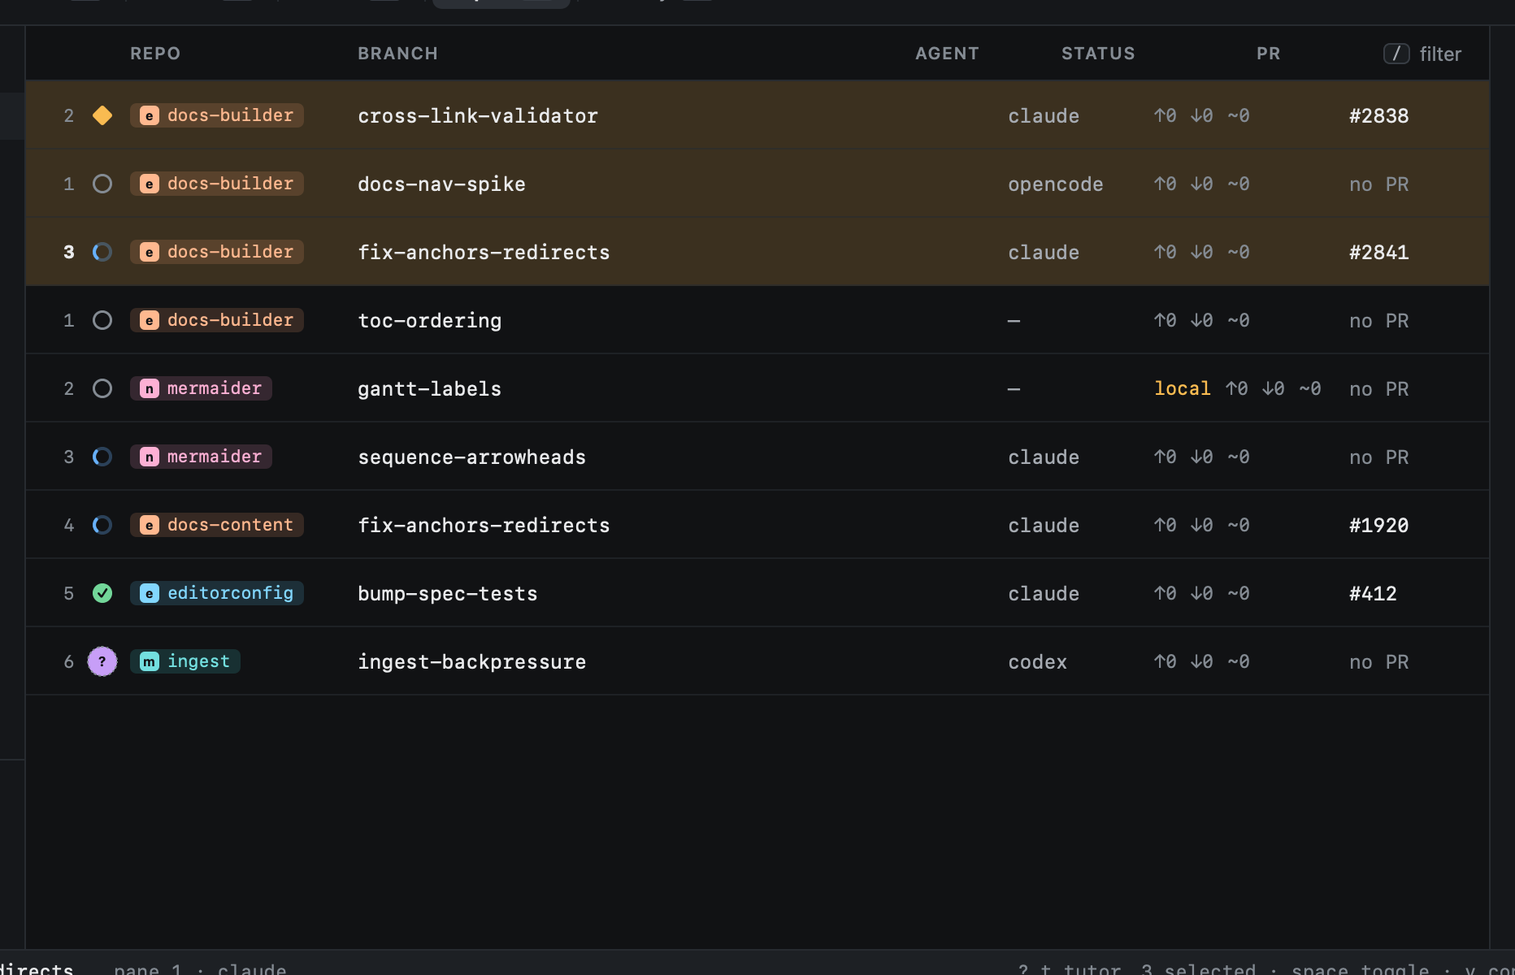Click the opencode agent label
1515x975 pixels.
point(1056,184)
